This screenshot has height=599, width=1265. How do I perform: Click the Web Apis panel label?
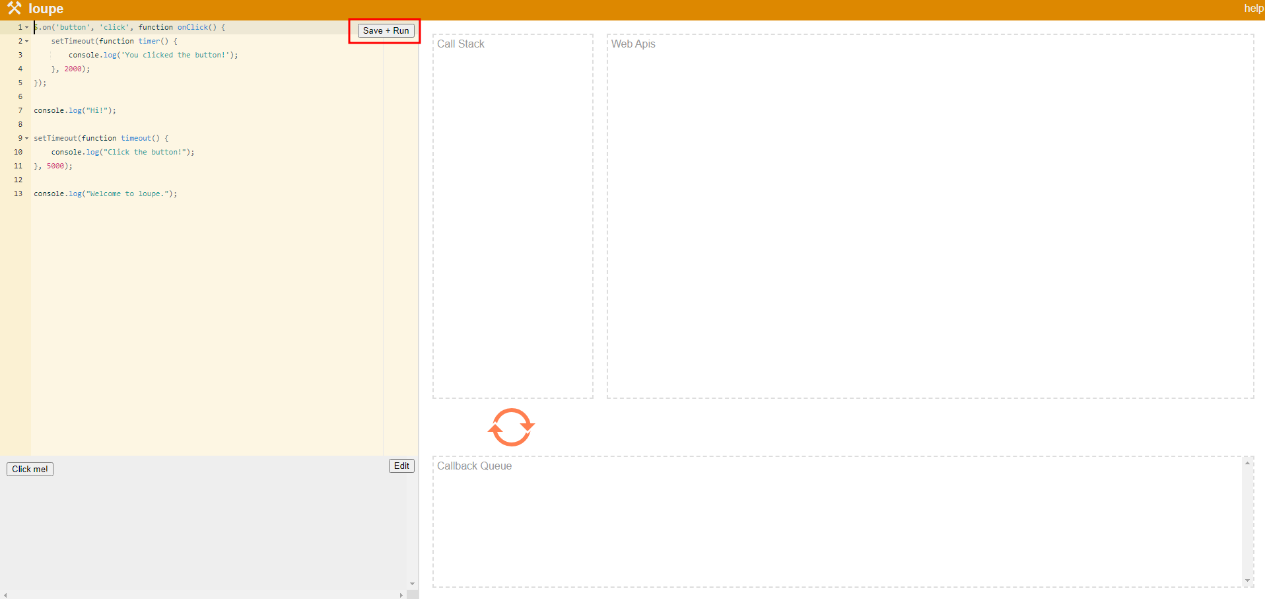633,44
